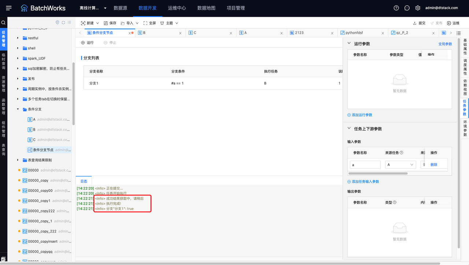Collapse the 运行参数 section
This screenshot has width=469, height=265.
click(349, 44)
